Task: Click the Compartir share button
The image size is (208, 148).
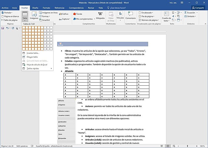Action: (x=198, y=8)
